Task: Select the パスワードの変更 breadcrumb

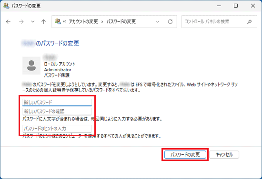Action: 121,22
